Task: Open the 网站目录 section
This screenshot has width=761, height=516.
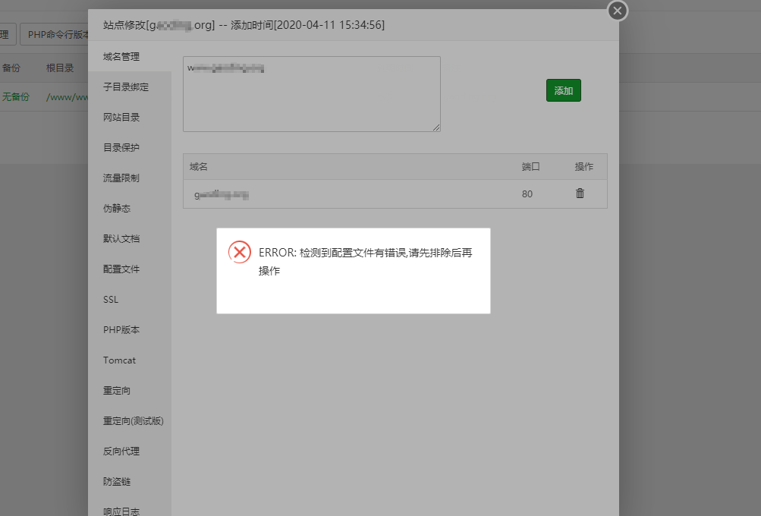Action: click(121, 117)
